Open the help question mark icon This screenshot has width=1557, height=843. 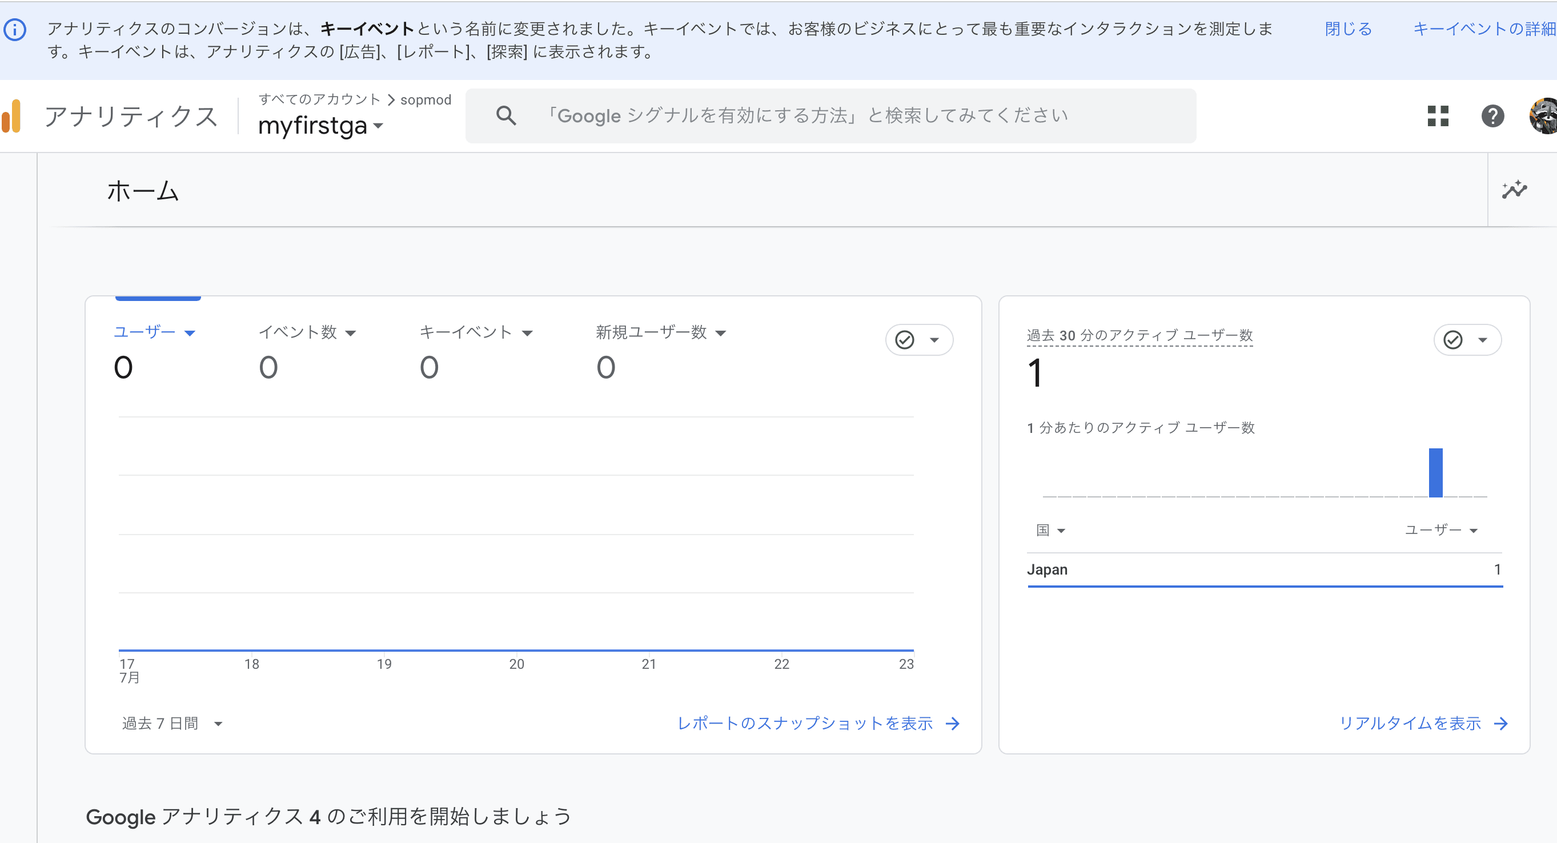click(1492, 116)
